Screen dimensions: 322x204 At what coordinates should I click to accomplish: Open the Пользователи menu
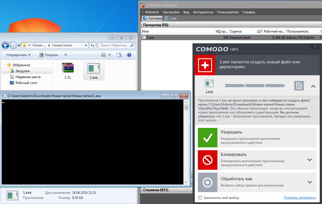coord(228,12)
